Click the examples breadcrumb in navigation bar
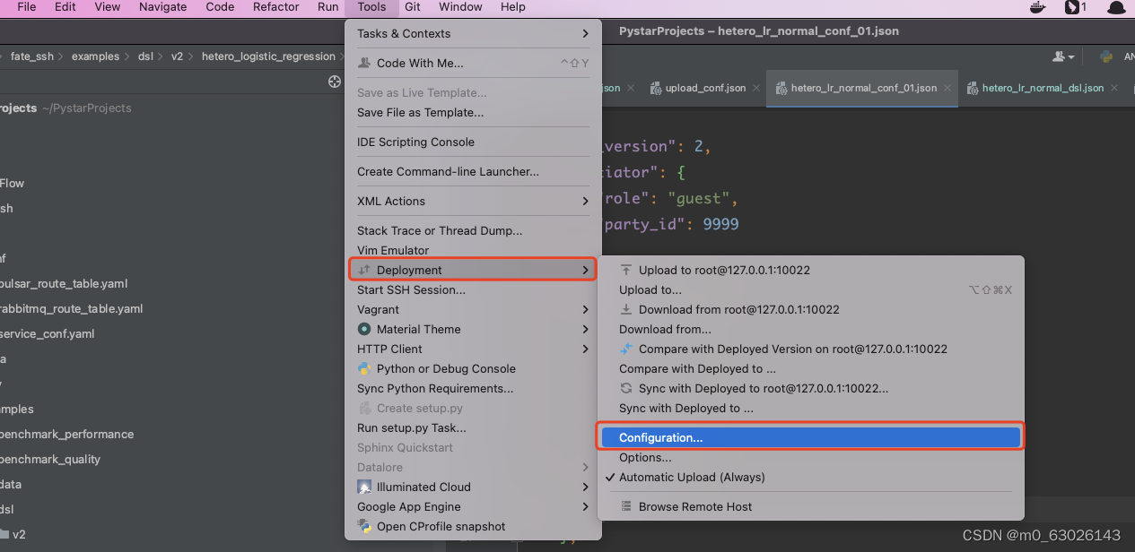 click(x=95, y=56)
